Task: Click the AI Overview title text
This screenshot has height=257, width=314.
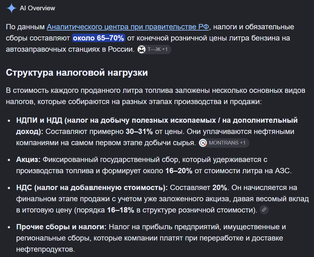Action: click(x=37, y=8)
